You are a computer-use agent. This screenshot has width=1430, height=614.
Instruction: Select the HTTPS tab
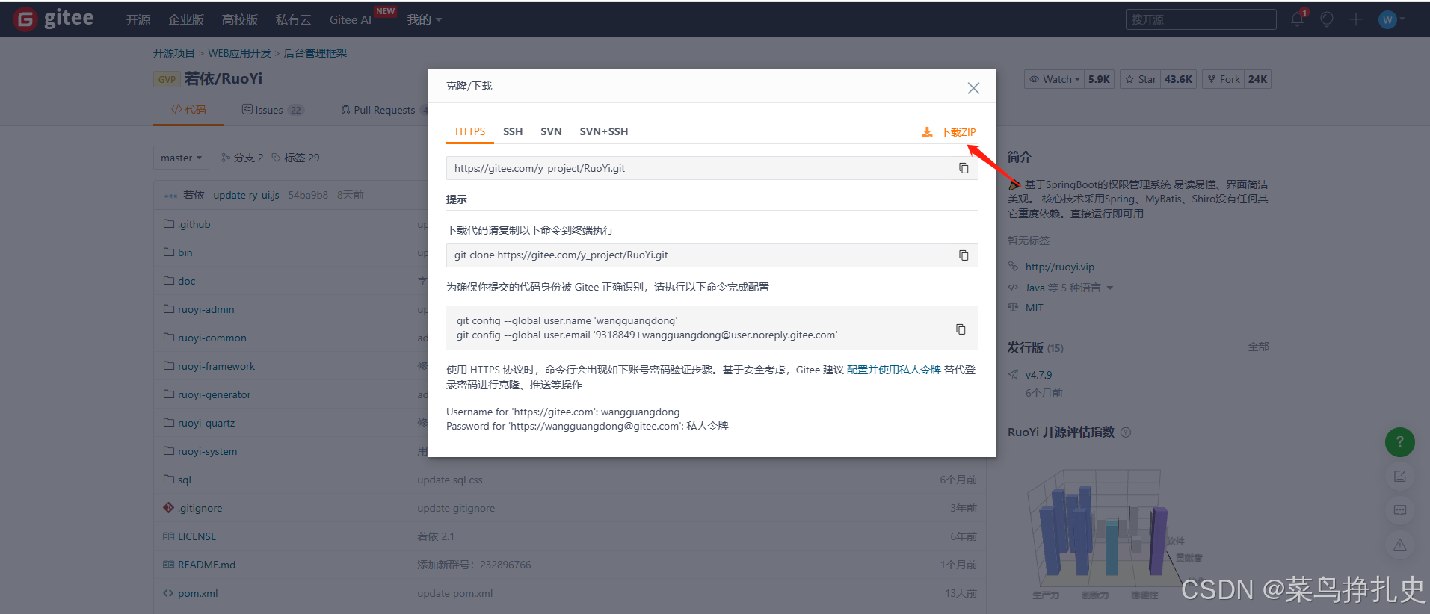click(x=470, y=131)
